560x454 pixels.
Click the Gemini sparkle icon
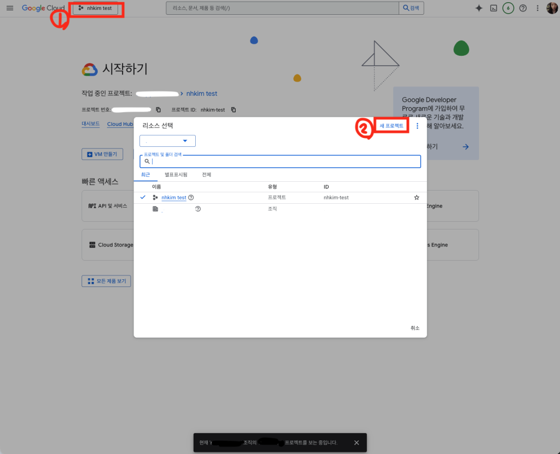[479, 8]
